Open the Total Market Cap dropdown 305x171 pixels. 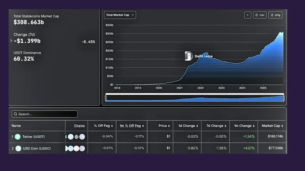[x=120, y=15]
